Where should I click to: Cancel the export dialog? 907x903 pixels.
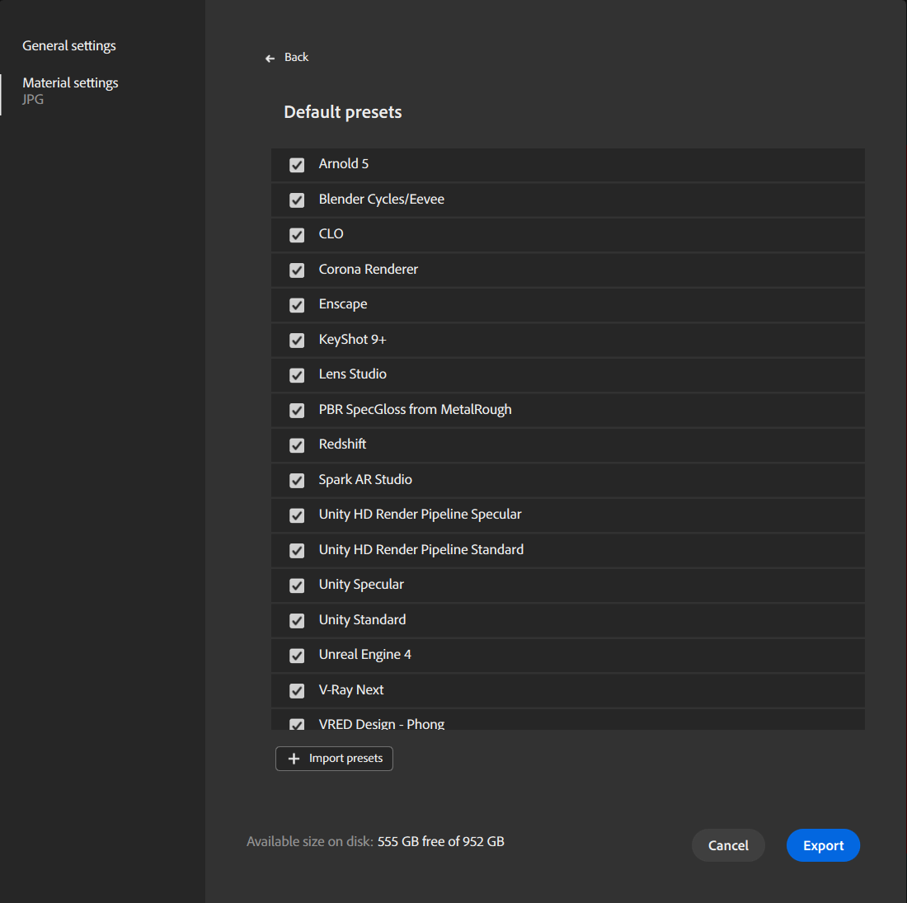(x=728, y=845)
